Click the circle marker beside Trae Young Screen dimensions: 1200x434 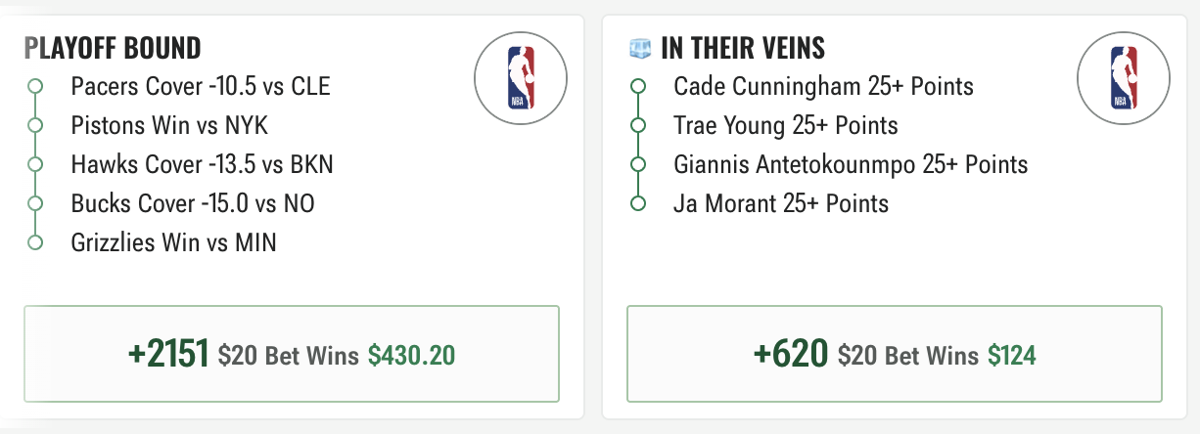click(638, 125)
